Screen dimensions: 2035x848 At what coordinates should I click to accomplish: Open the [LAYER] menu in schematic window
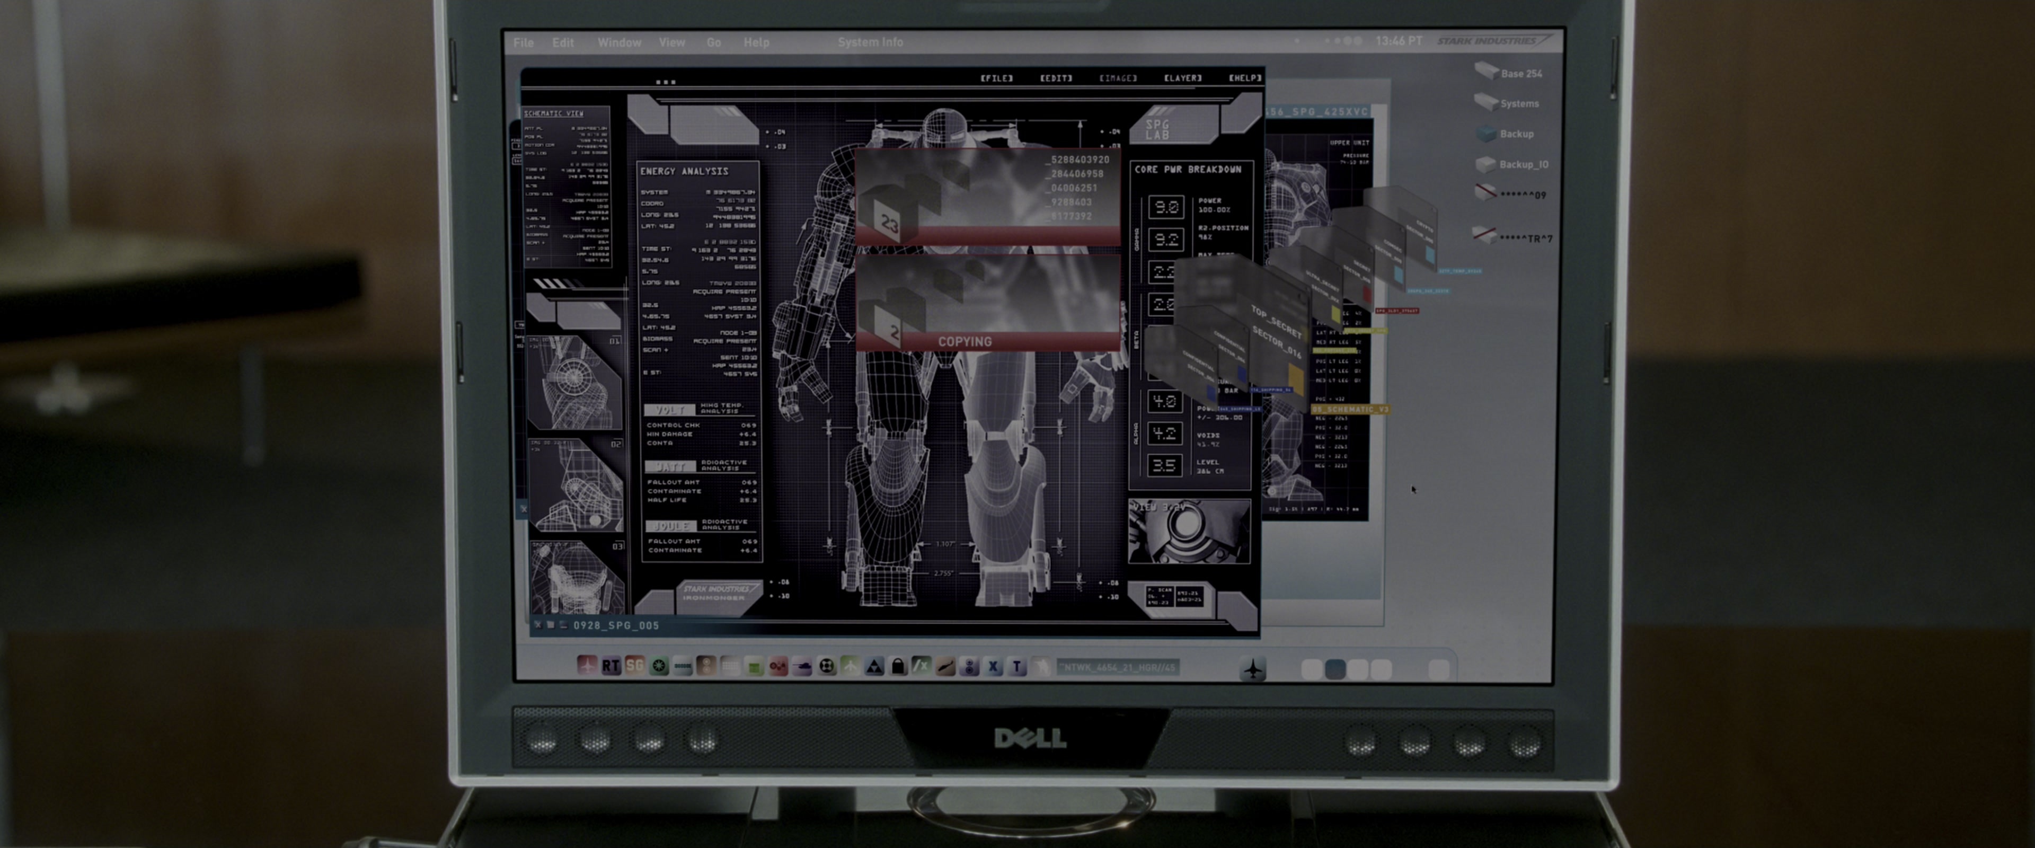[x=1183, y=78]
